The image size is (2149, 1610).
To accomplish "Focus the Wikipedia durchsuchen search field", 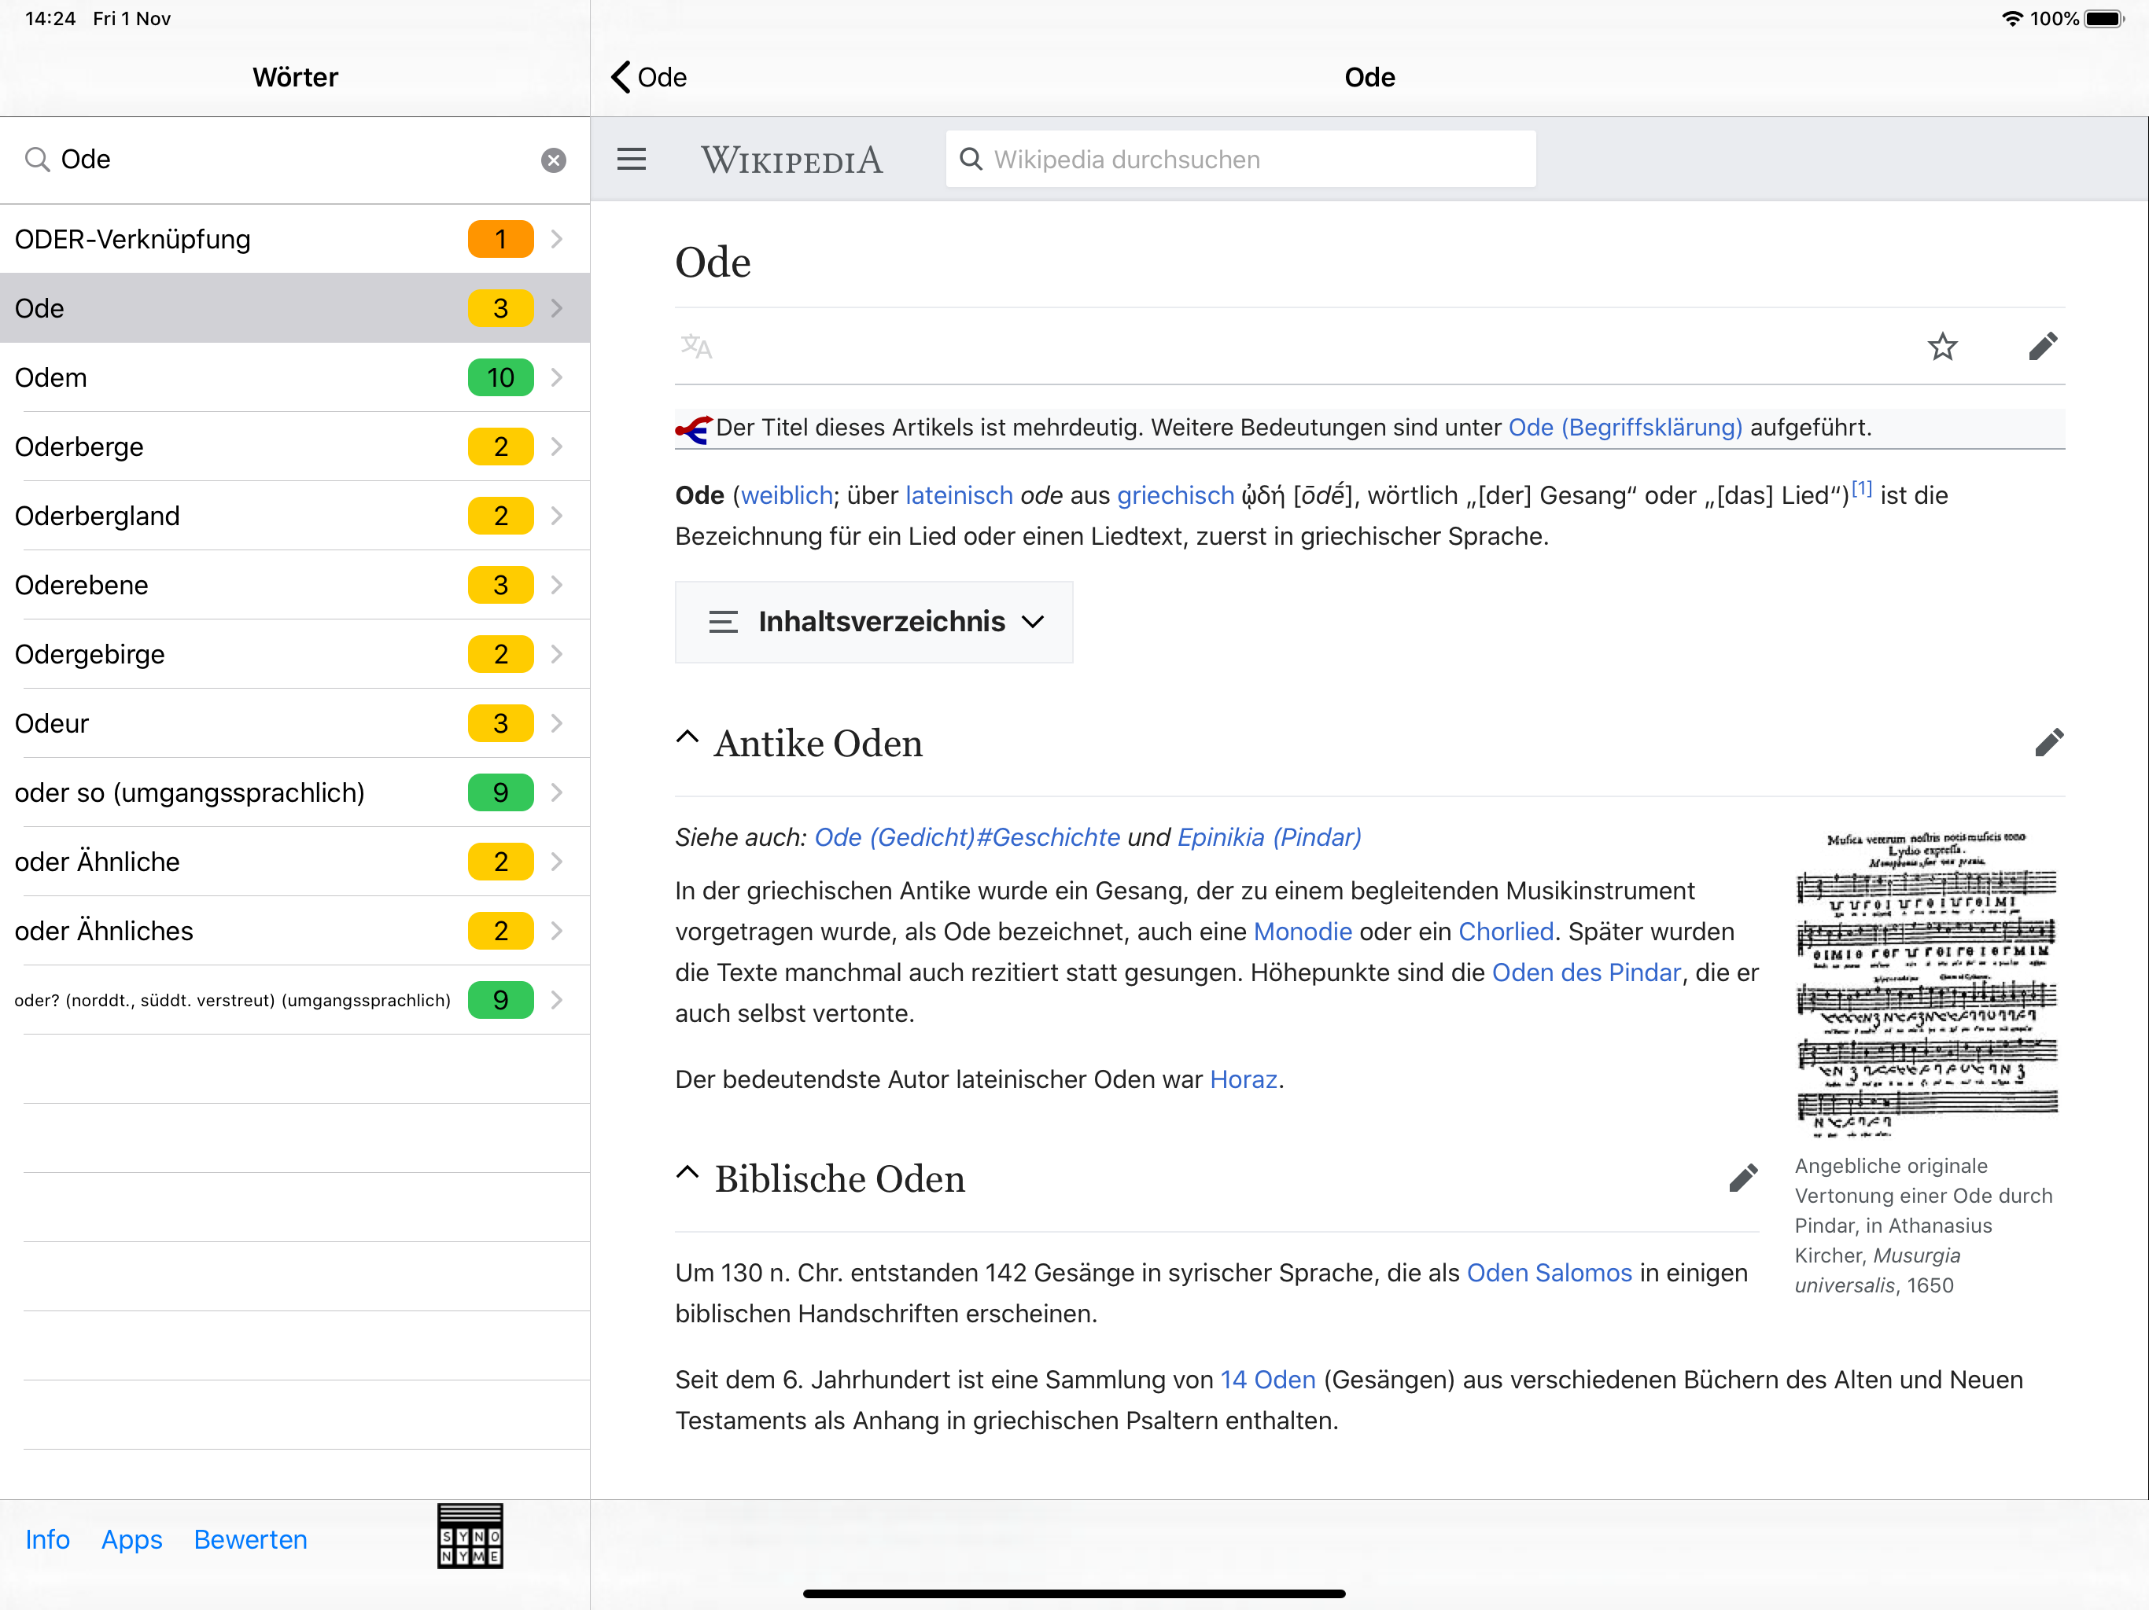I will (1240, 160).
